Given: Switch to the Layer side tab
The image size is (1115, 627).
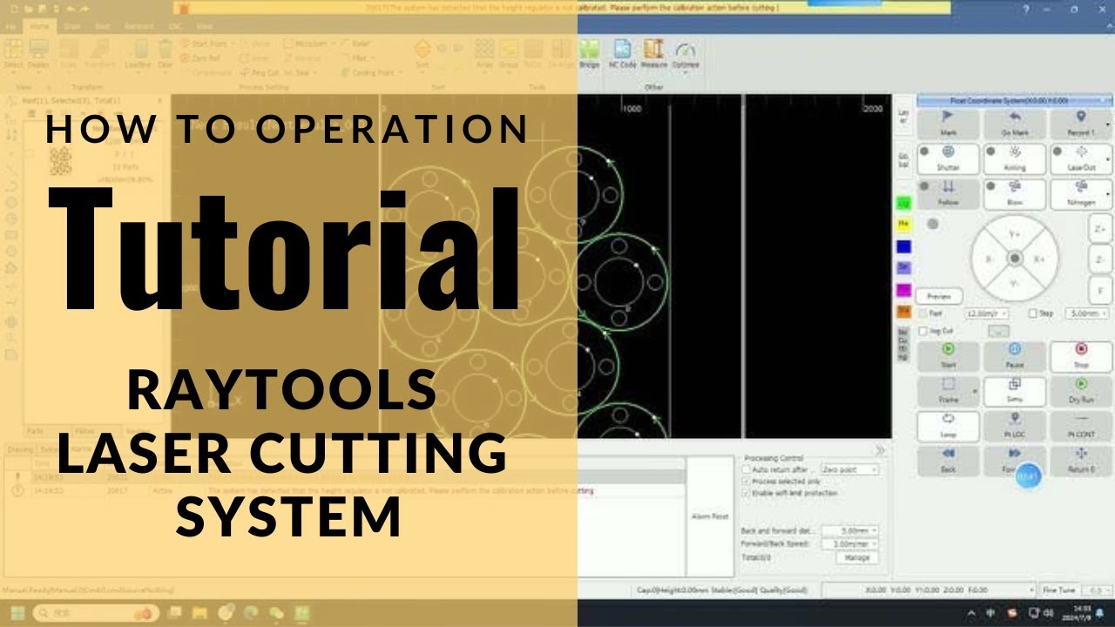Looking at the screenshot, I should (x=902, y=116).
